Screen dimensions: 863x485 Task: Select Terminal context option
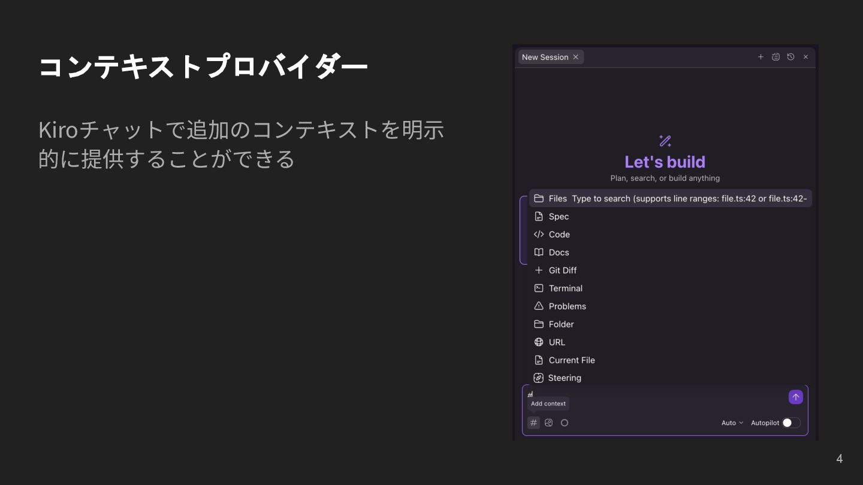click(671, 288)
